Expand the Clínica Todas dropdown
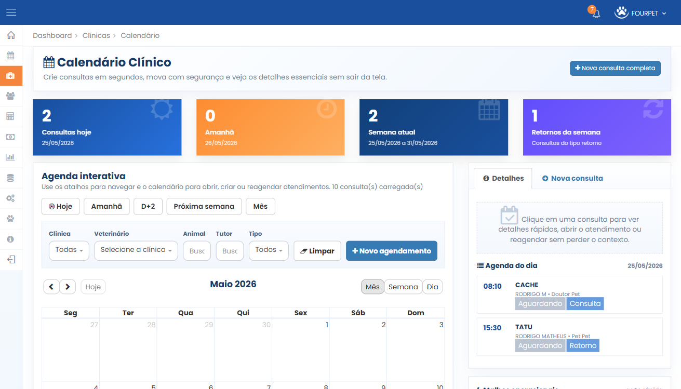Viewport: 681px width, 389px height. point(69,250)
